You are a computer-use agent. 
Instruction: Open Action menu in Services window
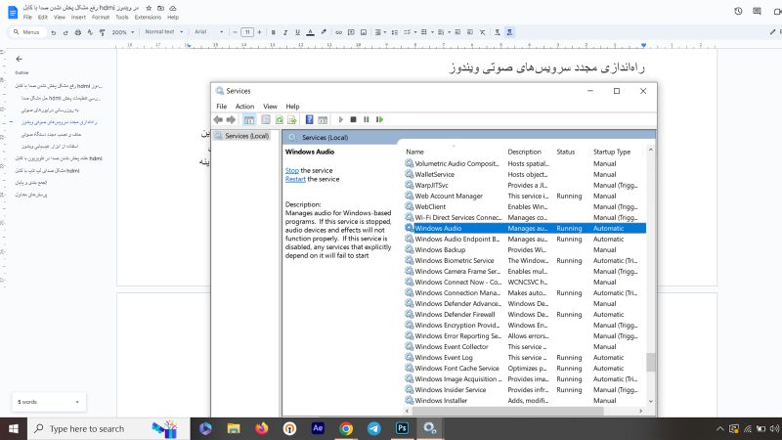[244, 107]
